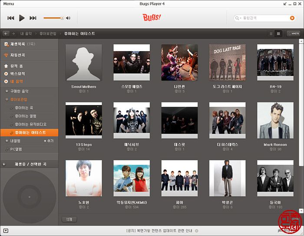Screen dimensions: 304x236
Task: Switch to grid view
Action: (x=278, y=34)
